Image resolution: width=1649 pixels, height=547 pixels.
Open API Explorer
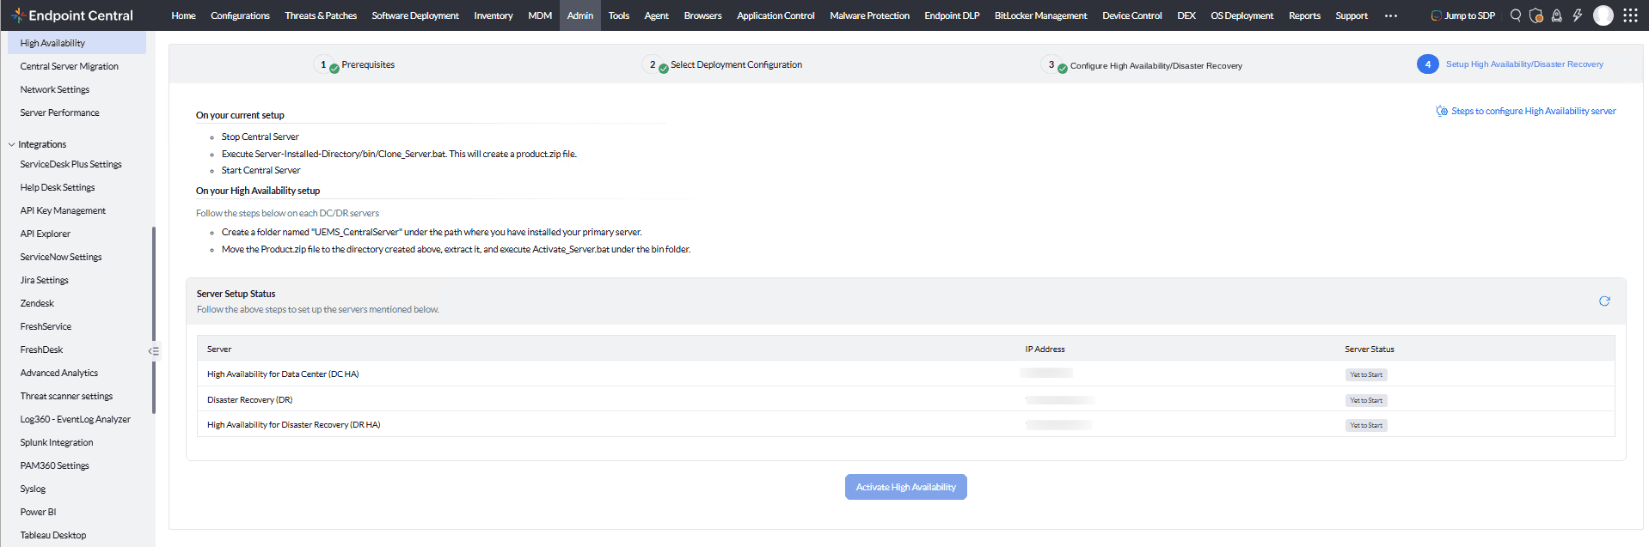pos(46,234)
